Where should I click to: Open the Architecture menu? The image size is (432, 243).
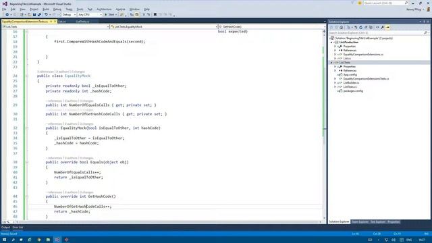click(x=104, y=9)
